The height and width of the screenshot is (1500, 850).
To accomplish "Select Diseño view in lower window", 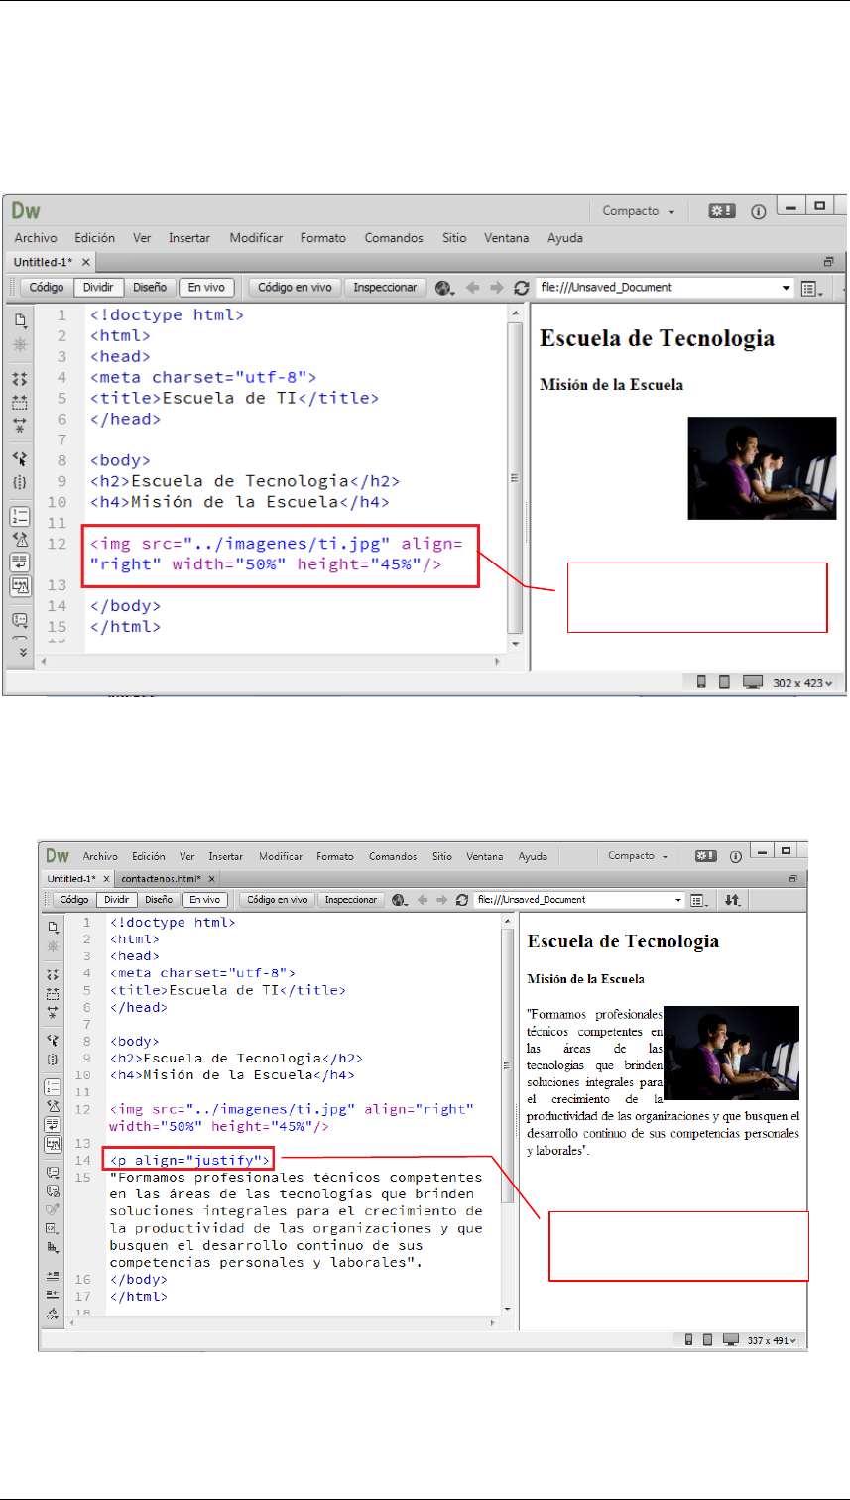I will pyautogui.click(x=158, y=900).
